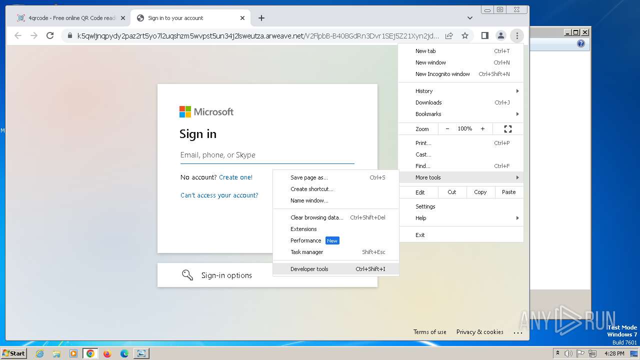The width and height of the screenshot is (640, 360).
Task: Choose Find from menu
Action: click(x=461, y=166)
